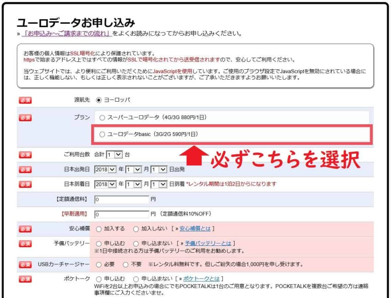Click the 必須 badge beside ポケトーク
The height and width of the screenshot is (298, 391).
[25, 279]
